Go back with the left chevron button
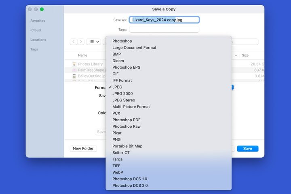 [x=74, y=42]
